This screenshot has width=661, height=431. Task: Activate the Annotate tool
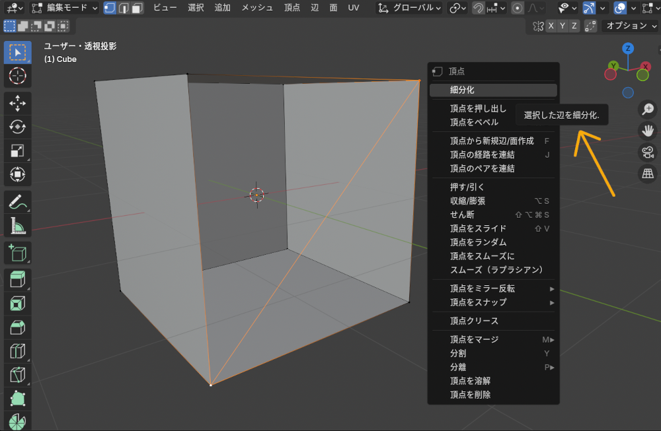(15, 201)
